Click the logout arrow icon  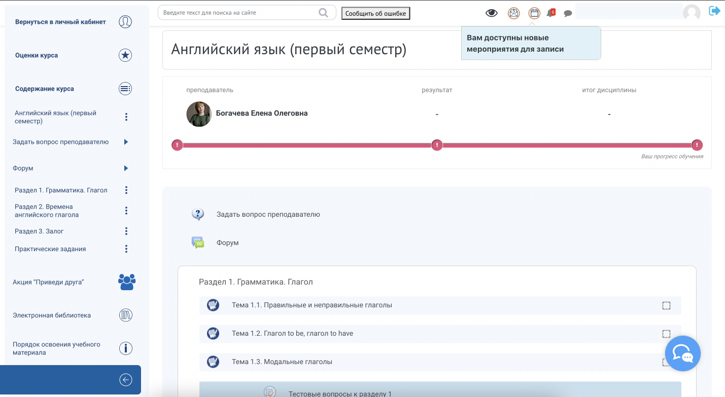point(715,11)
